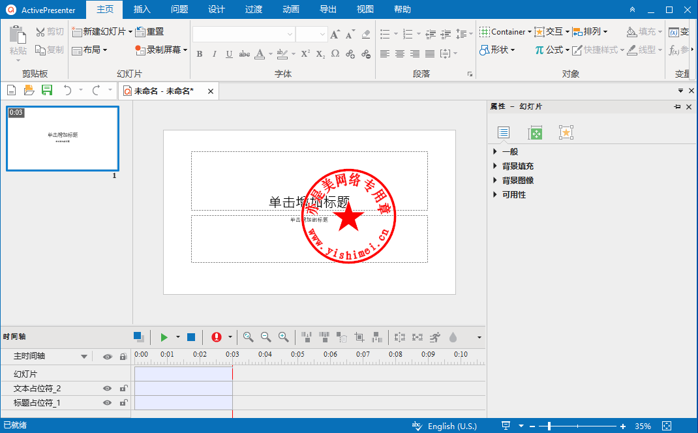698x433 pixels.
Task: Go to the 导出 ribbon tab
Action: [328, 9]
